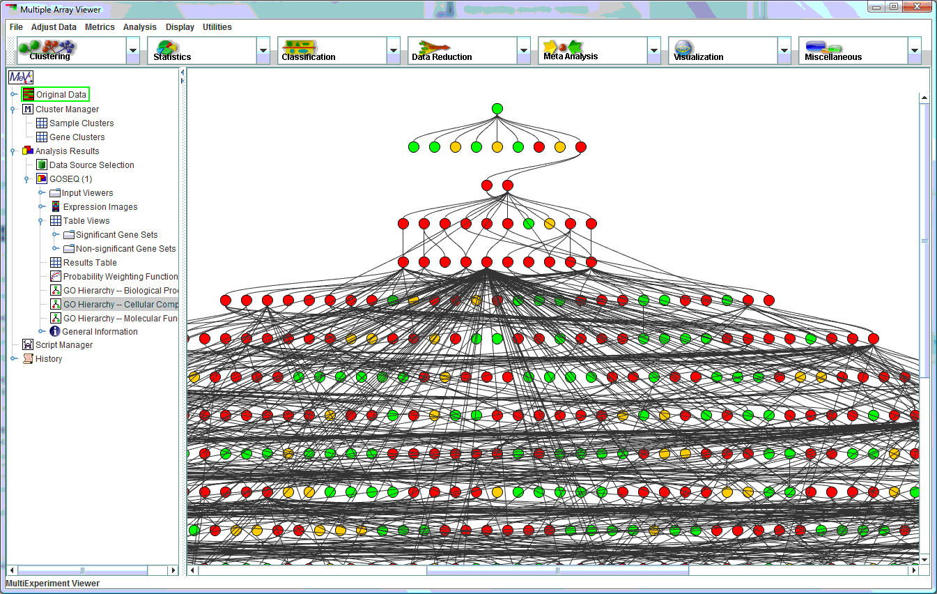Image resolution: width=937 pixels, height=594 pixels.
Task: Open the Script Manager tree item
Action: tap(63, 345)
